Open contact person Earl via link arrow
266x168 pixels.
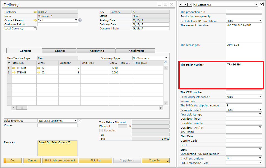pyautogui.click(x=35, y=20)
